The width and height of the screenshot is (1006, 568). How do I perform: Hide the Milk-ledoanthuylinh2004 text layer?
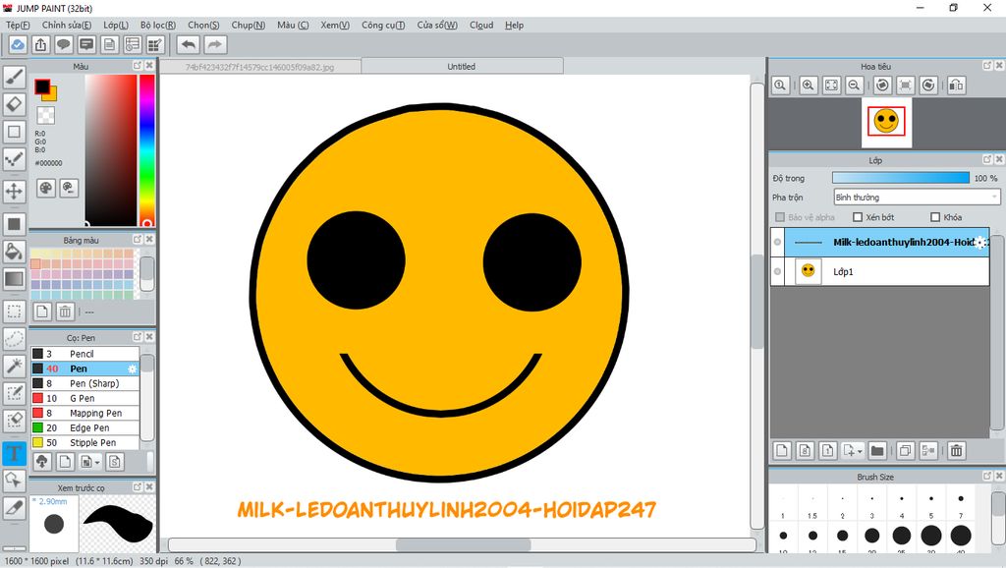pos(778,242)
